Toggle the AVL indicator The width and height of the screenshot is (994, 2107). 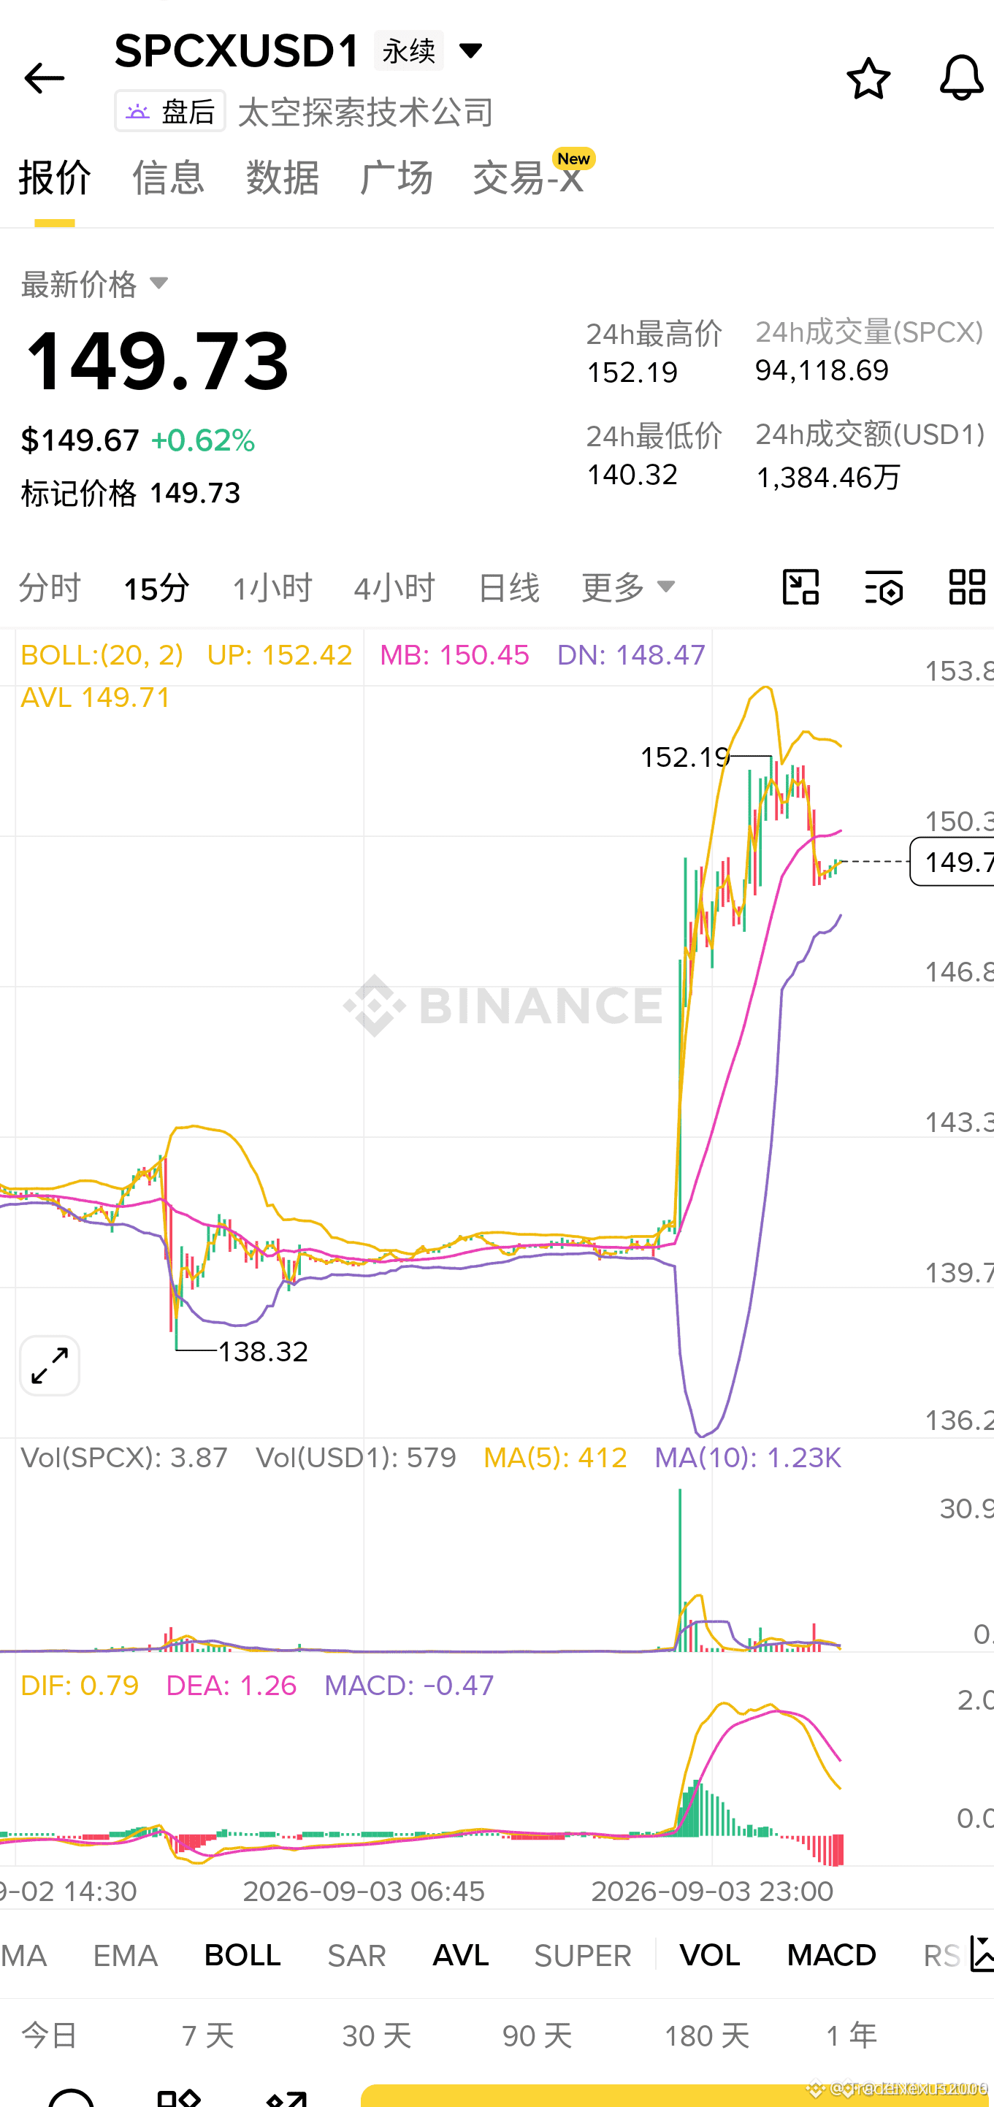pos(461,1956)
